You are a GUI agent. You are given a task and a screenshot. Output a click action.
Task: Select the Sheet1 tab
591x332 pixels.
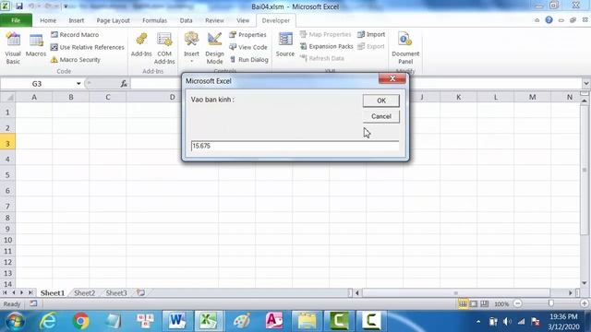tap(53, 293)
